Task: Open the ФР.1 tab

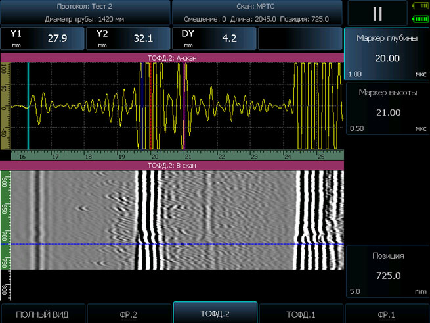Action: (387, 314)
